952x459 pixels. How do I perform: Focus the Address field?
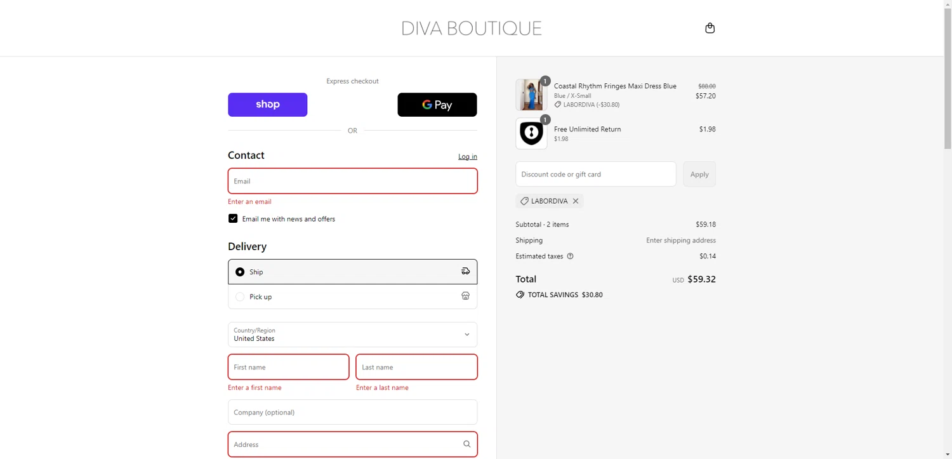pos(352,444)
